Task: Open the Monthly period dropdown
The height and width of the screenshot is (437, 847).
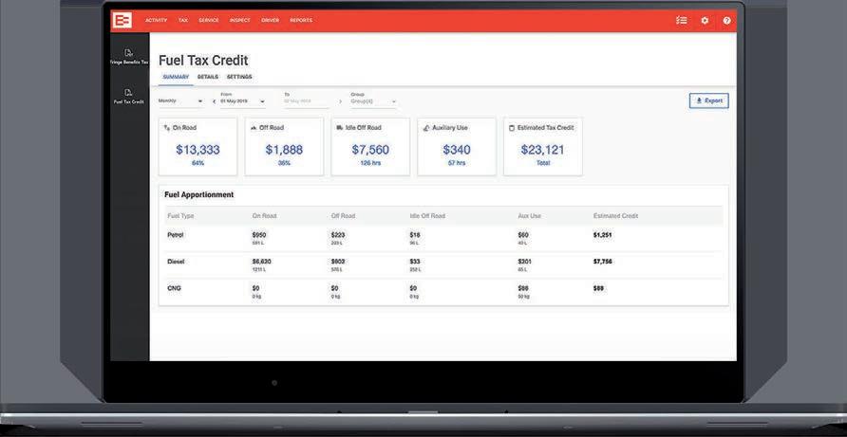Action: (x=180, y=100)
